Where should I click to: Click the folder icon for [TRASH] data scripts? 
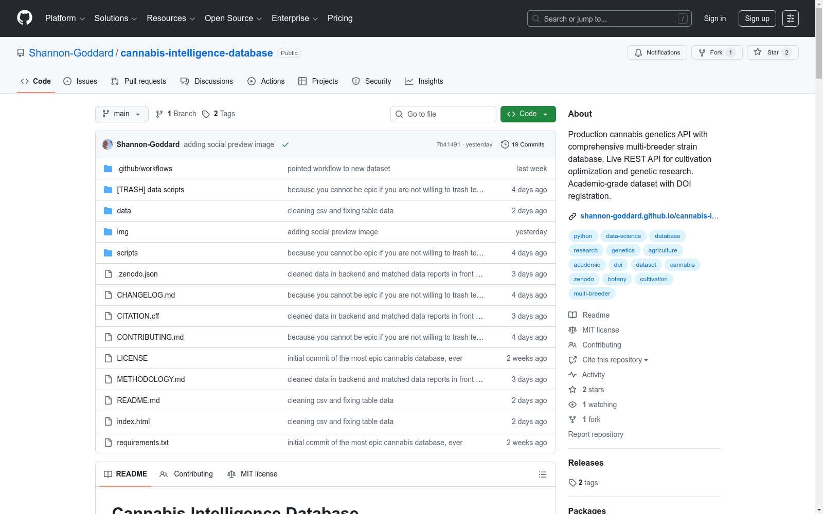point(108,190)
